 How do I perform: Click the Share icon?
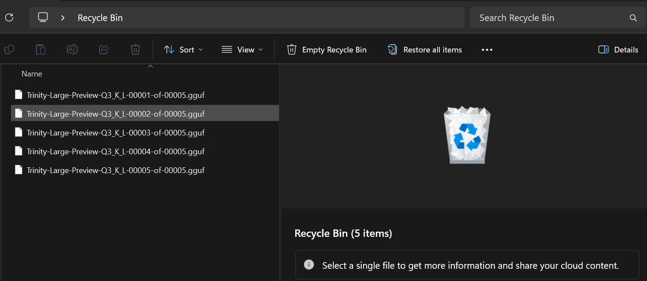104,49
